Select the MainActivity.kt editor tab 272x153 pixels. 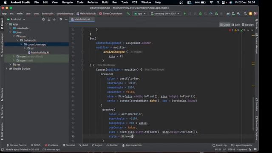[82, 19]
